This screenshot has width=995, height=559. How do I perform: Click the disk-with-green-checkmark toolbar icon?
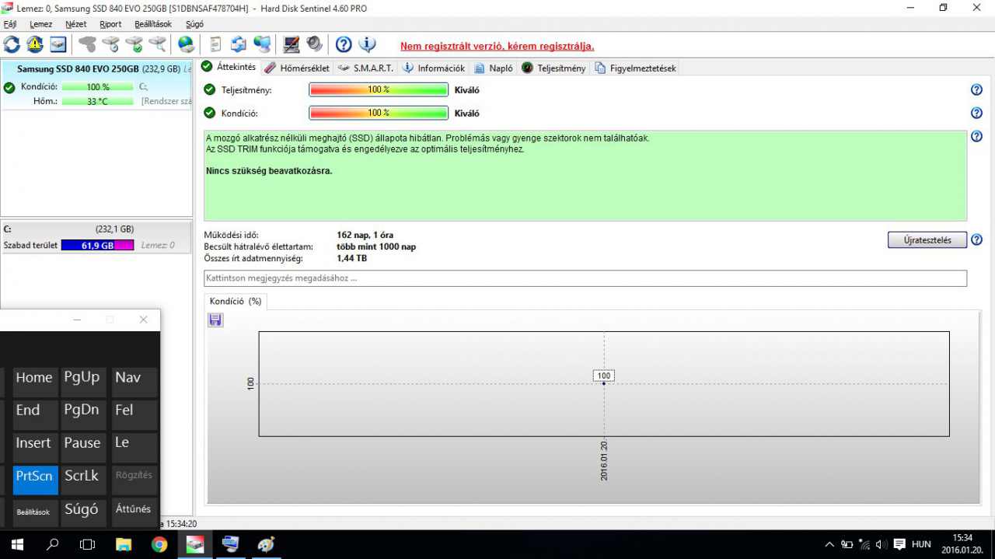[x=134, y=44]
